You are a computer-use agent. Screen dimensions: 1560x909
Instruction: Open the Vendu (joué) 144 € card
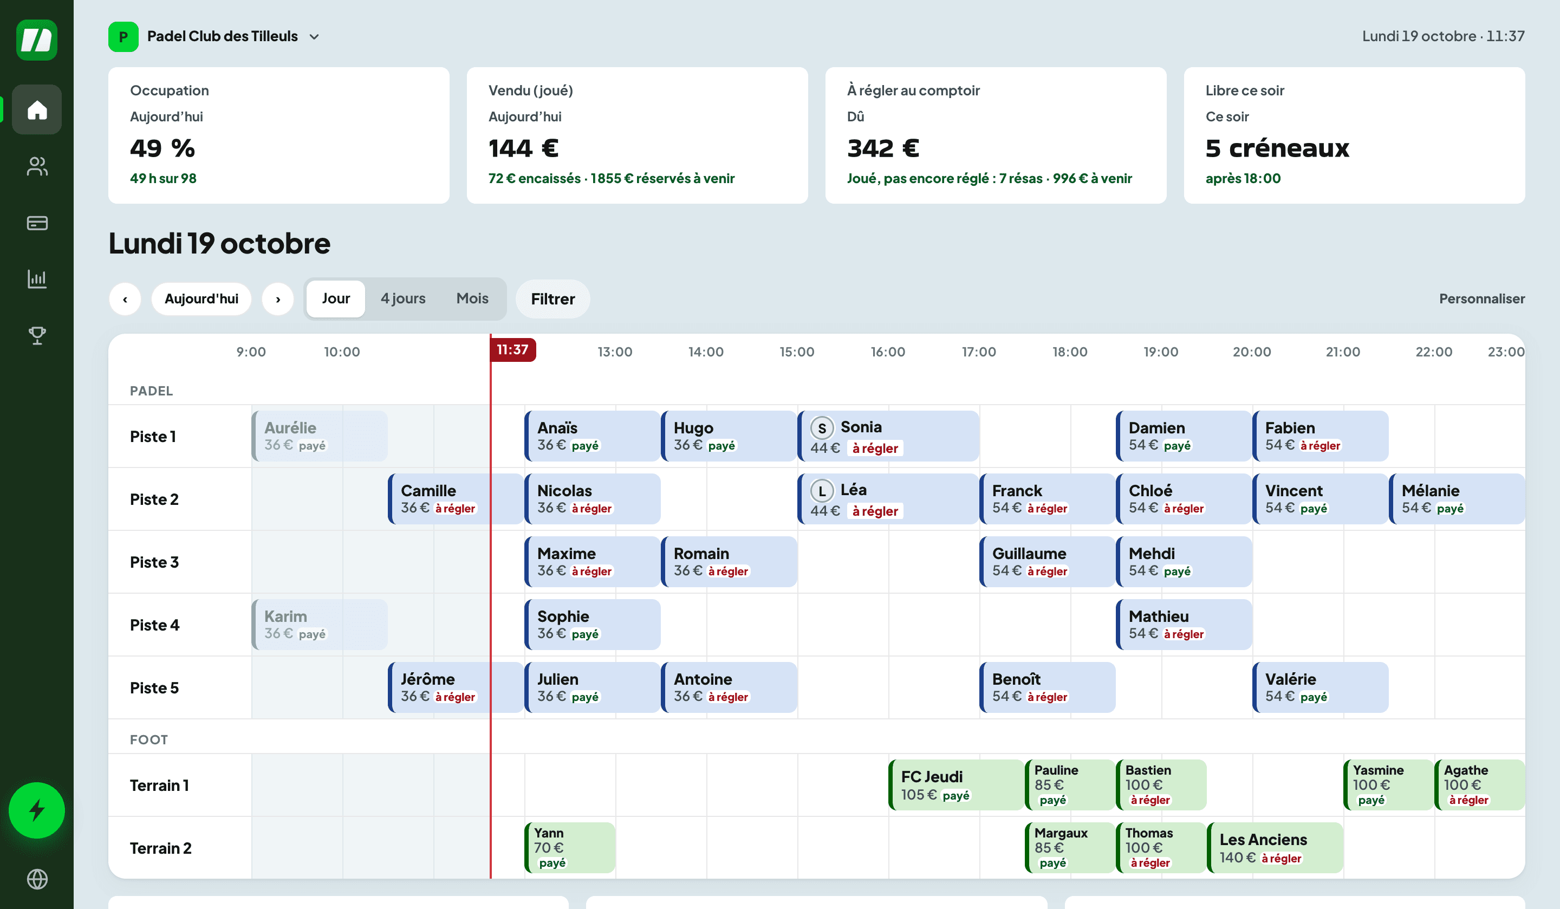coord(637,135)
